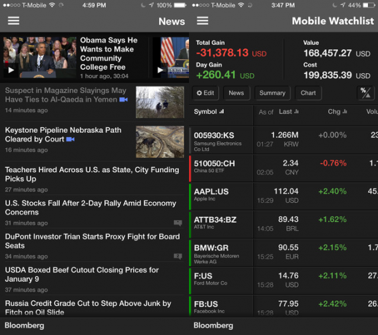Select the 005930:KS Samsung Electronics row
The height and width of the screenshot is (335, 378).
point(283,140)
